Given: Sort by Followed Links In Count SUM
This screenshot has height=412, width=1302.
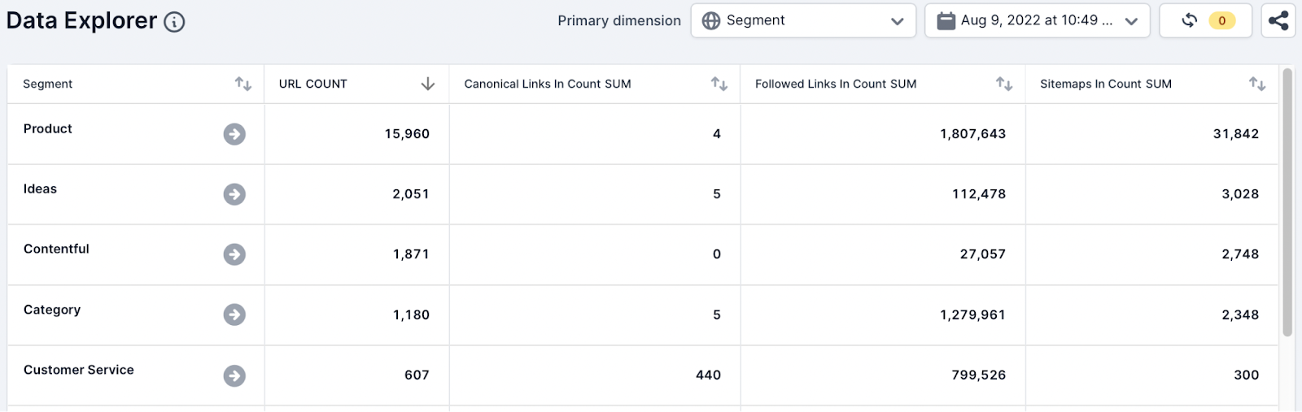Looking at the screenshot, I should pos(1004,84).
